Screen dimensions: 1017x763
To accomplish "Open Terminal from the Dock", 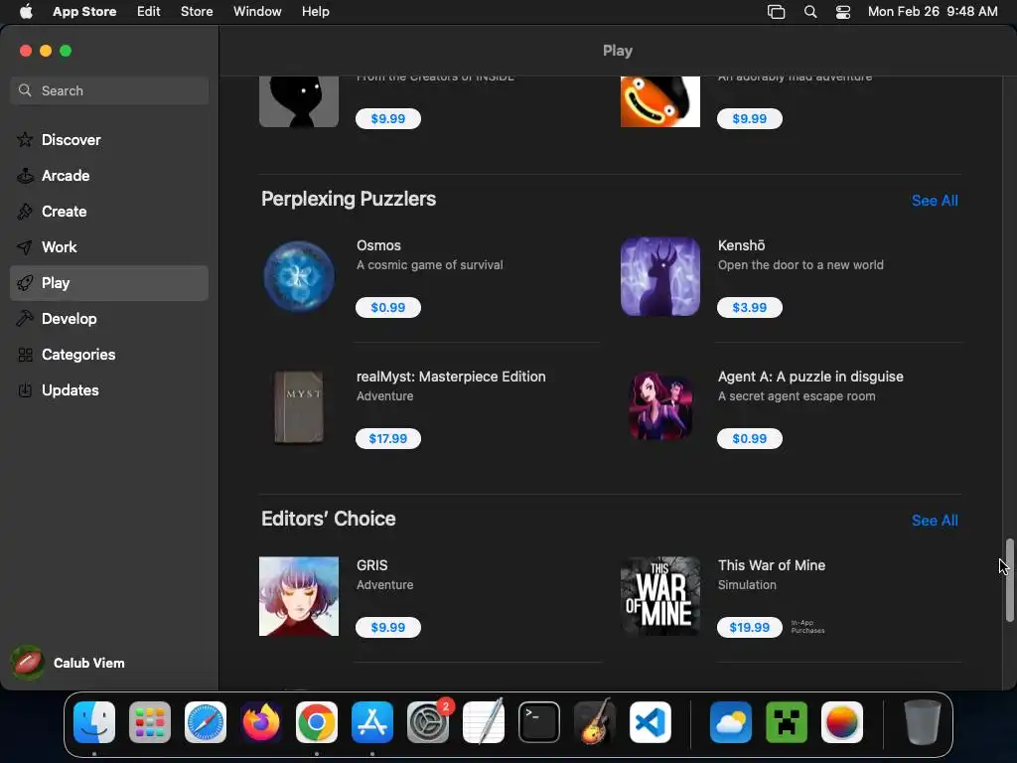I will click(x=539, y=722).
